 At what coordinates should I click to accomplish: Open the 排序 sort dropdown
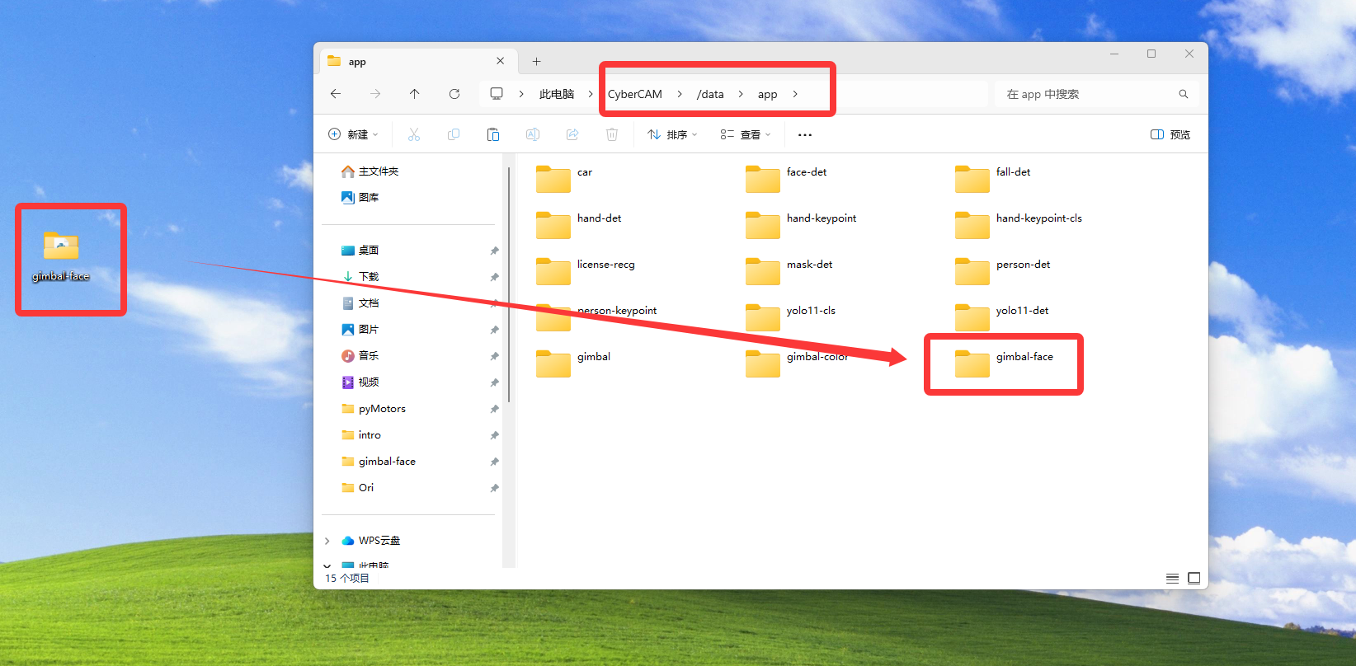tap(672, 134)
